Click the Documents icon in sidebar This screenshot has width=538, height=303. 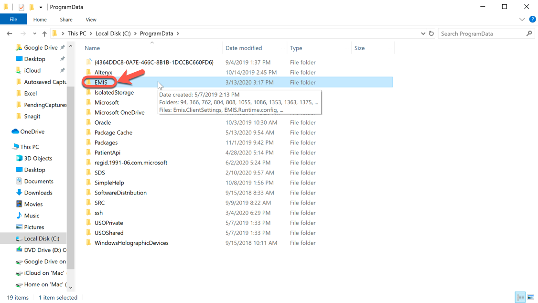pyautogui.click(x=19, y=181)
